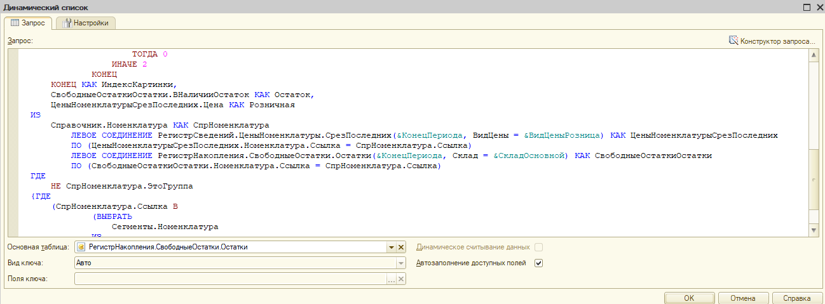
Task: Click 'СвободныеОстаткиОстатки.ВНаличииОстаток КАК Остаток,' line
Action: [183, 95]
